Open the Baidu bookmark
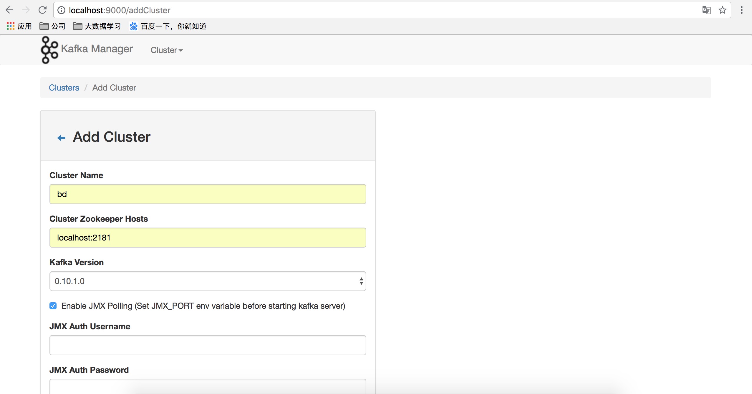 (168, 26)
